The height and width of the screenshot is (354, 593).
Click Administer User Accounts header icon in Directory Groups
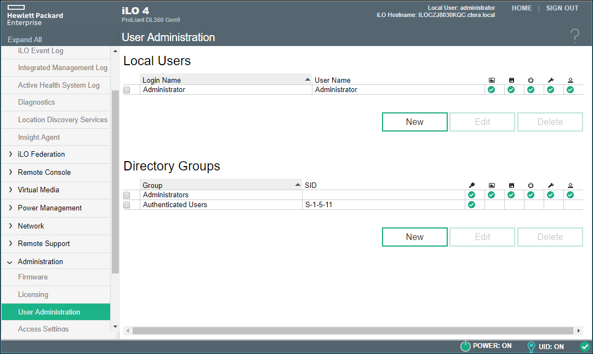click(x=571, y=185)
